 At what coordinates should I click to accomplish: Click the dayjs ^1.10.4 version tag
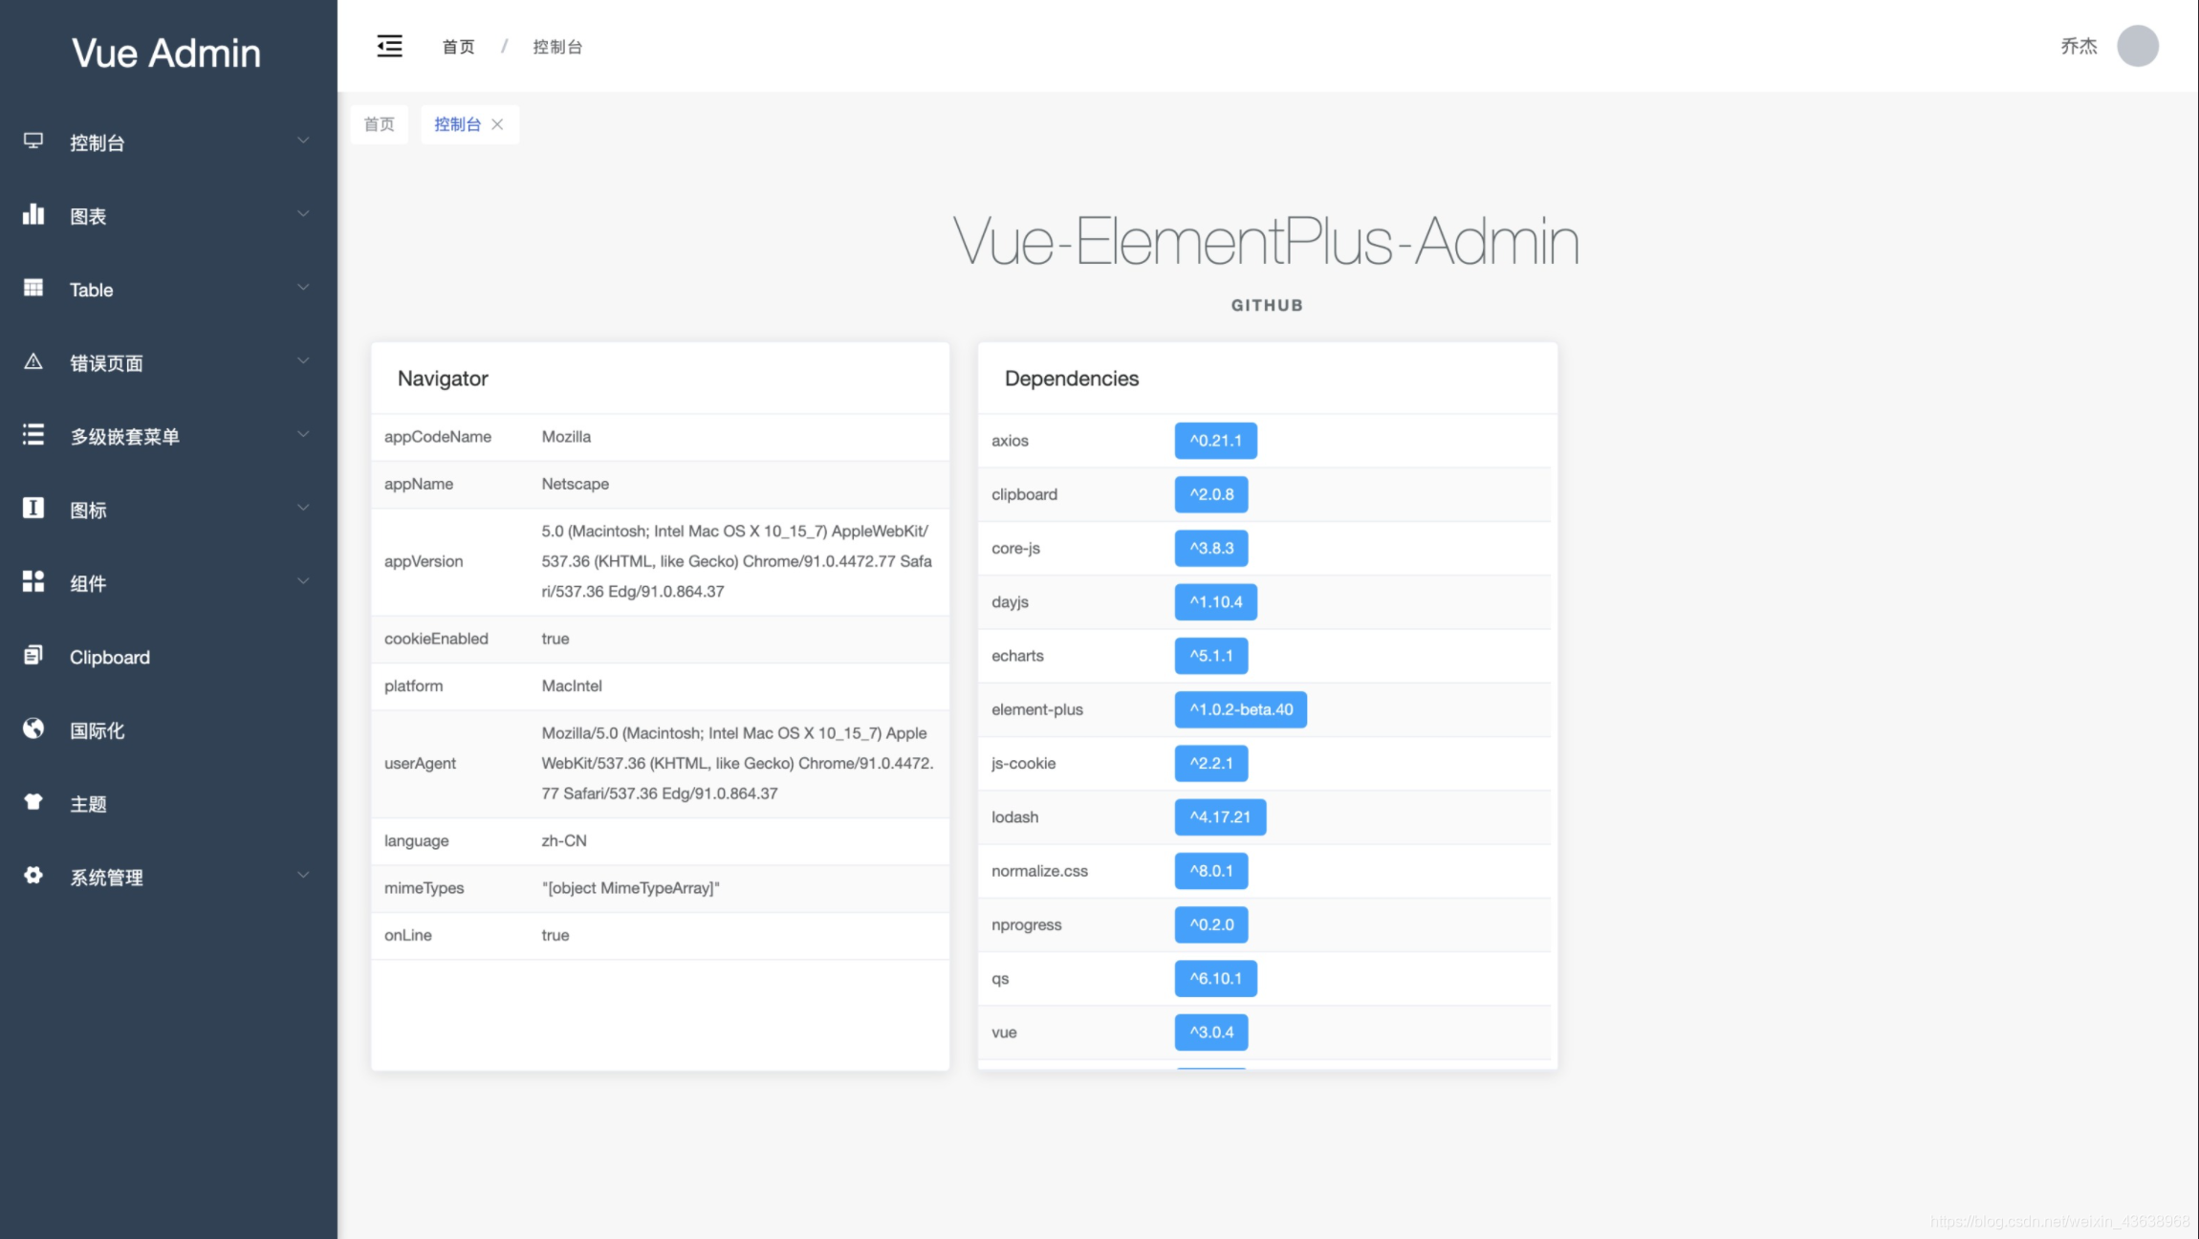pos(1215,602)
